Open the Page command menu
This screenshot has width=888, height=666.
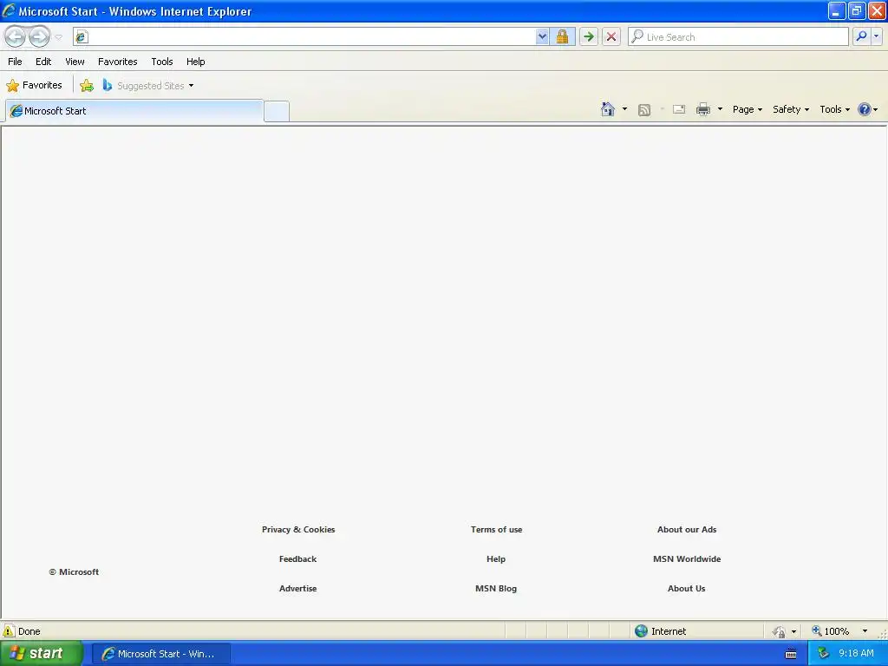click(747, 109)
